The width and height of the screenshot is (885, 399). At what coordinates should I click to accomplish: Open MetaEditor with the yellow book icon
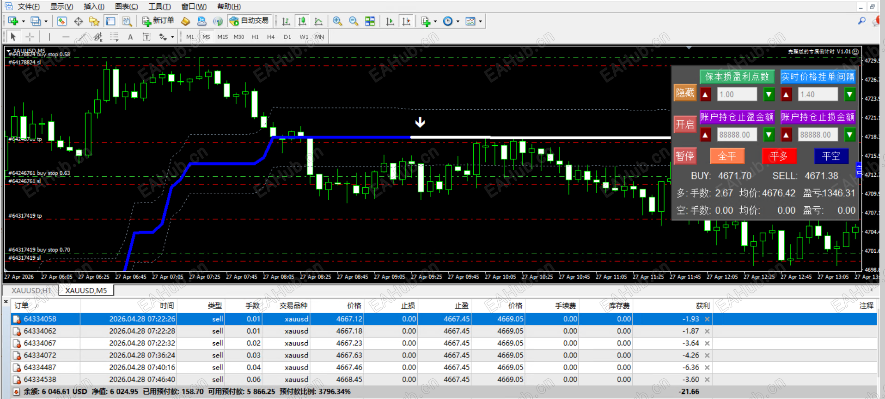(185, 21)
